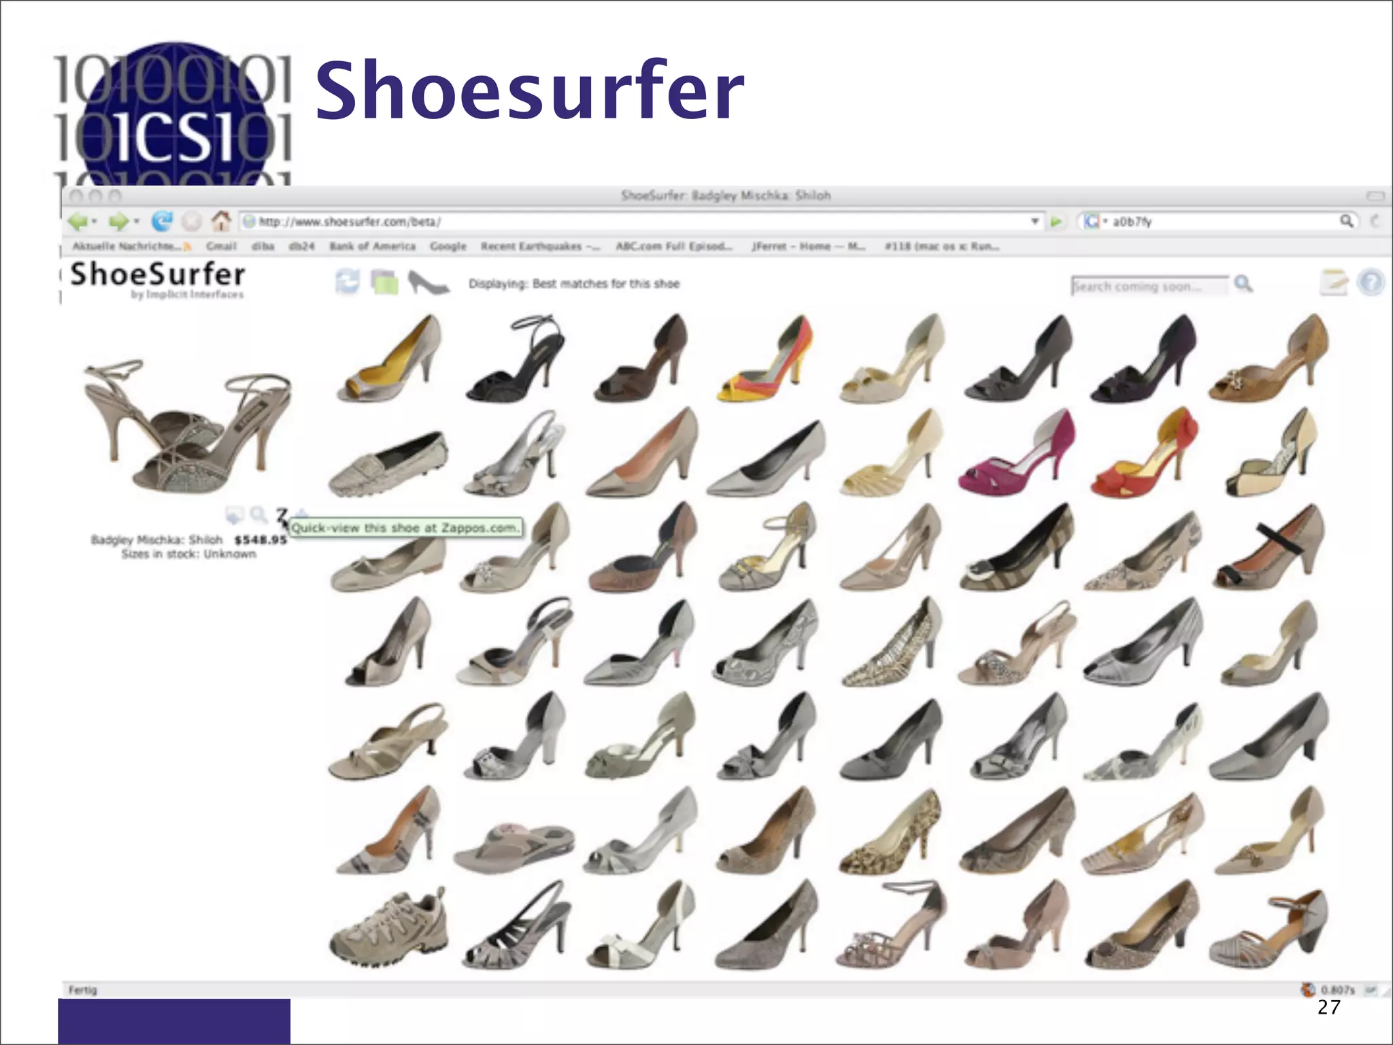Viewport: 1393px width, 1045px height.
Task: Click the comment bubble icon under featured shoe
Action: (x=235, y=516)
